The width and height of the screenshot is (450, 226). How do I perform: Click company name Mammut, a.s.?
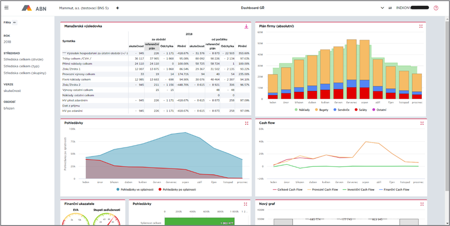pos(83,8)
